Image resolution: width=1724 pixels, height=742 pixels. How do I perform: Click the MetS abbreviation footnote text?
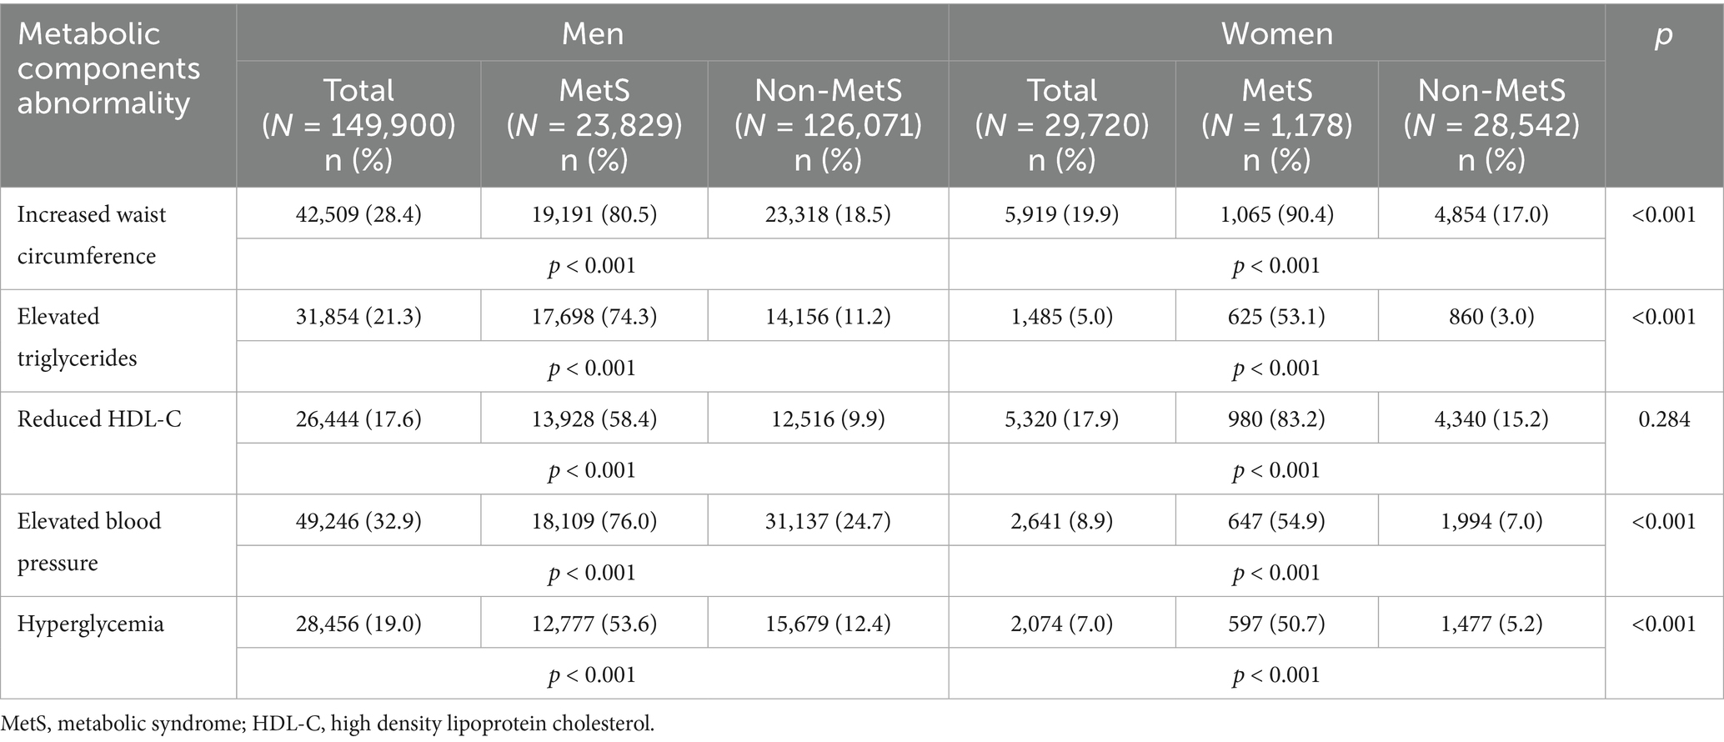[x=328, y=723]
